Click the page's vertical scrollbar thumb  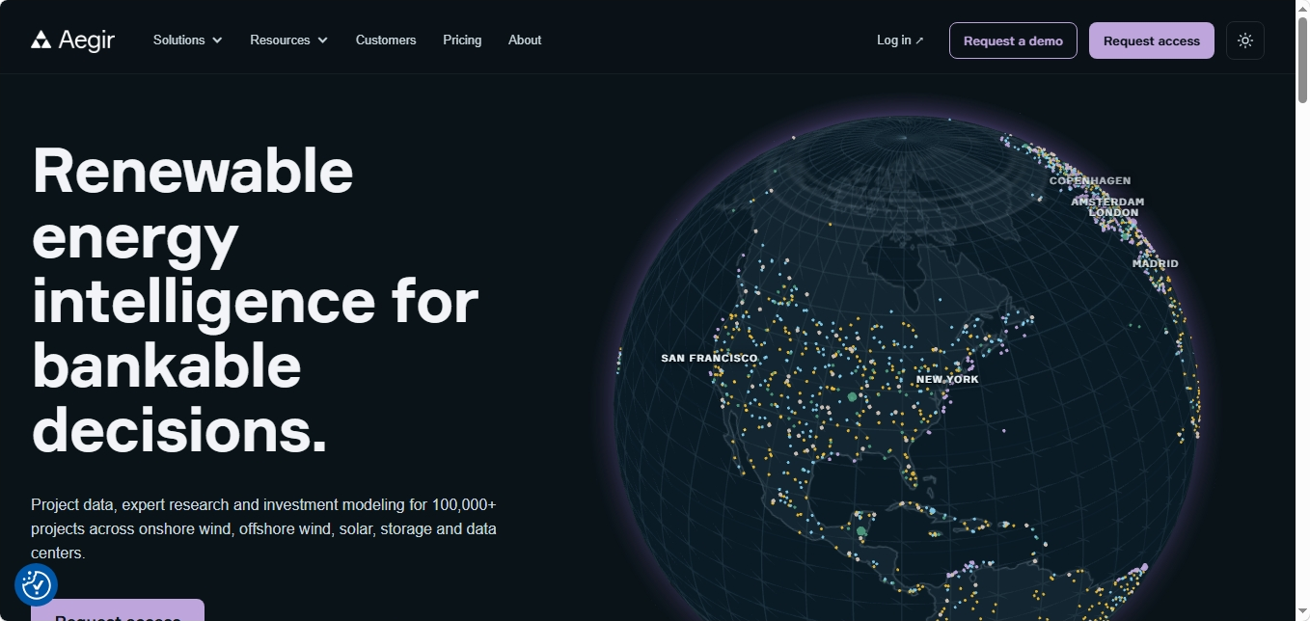pyautogui.click(x=1302, y=58)
